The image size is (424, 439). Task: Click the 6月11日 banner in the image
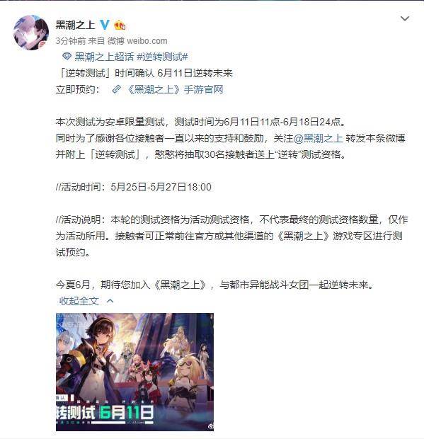click(x=127, y=413)
